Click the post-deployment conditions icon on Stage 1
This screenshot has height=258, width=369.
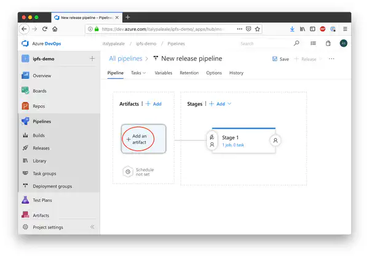pos(275,140)
